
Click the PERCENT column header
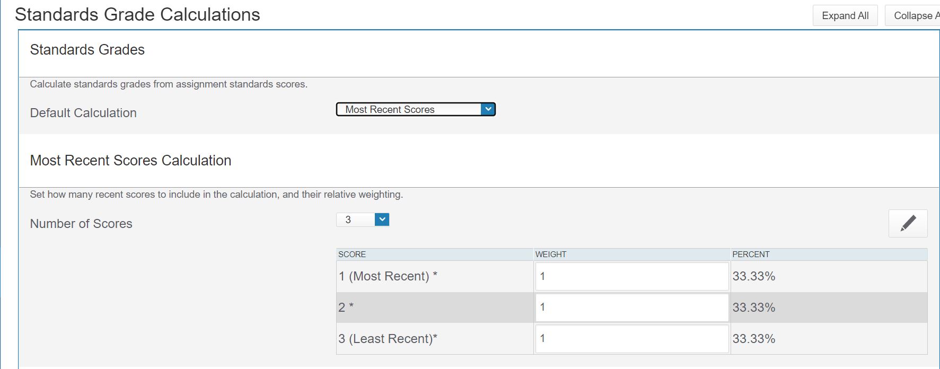pyautogui.click(x=750, y=254)
